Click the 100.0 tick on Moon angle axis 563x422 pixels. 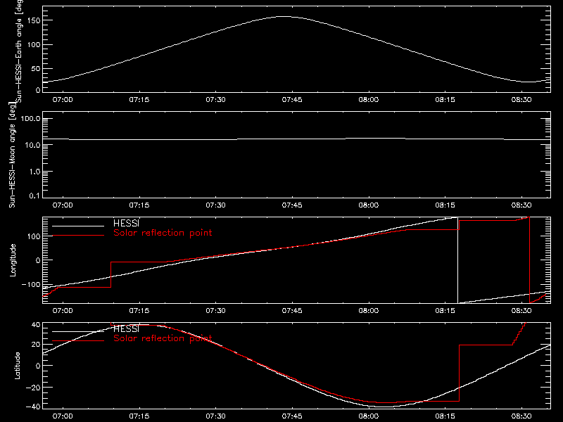(30, 119)
